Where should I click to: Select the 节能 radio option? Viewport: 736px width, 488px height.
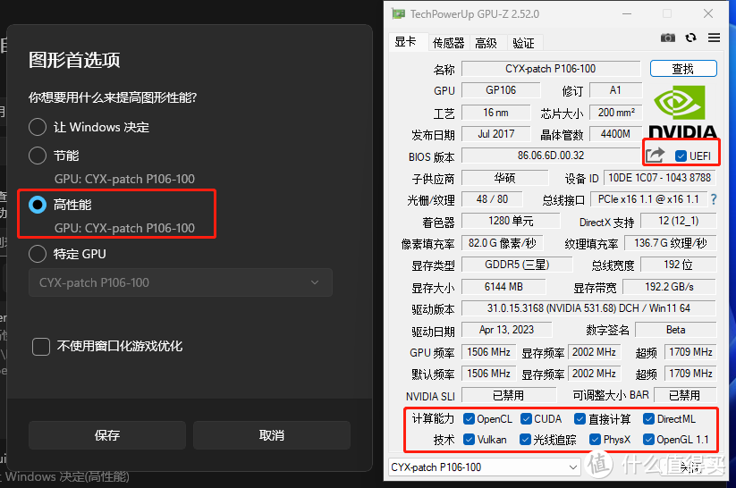pyautogui.click(x=38, y=156)
